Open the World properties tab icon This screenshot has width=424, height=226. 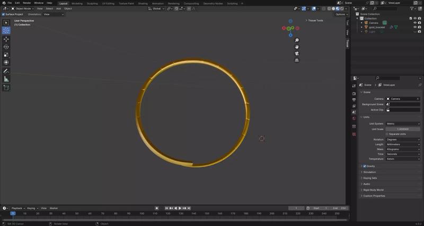click(x=354, y=118)
